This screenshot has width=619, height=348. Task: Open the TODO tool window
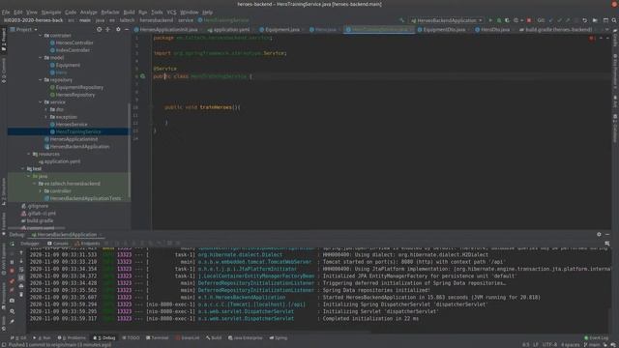[x=131, y=337]
